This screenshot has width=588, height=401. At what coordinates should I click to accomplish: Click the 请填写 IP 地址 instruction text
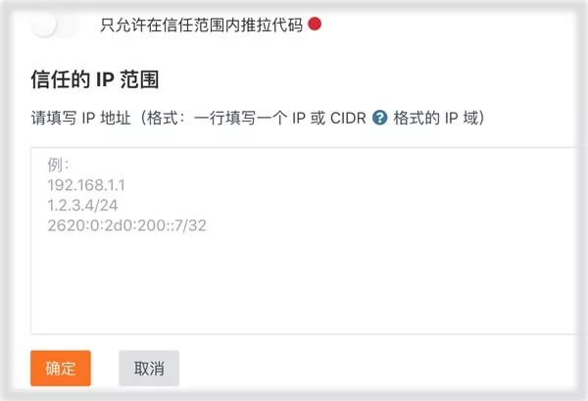[81, 119]
